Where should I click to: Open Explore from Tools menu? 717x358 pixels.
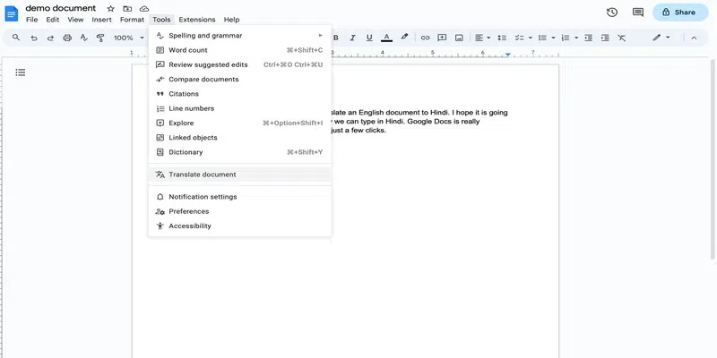pos(240,124)
